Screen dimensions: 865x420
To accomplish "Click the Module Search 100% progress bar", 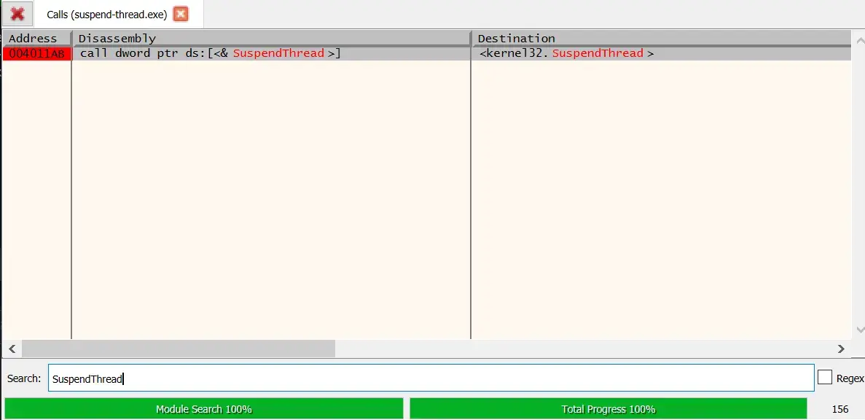I will coord(204,409).
